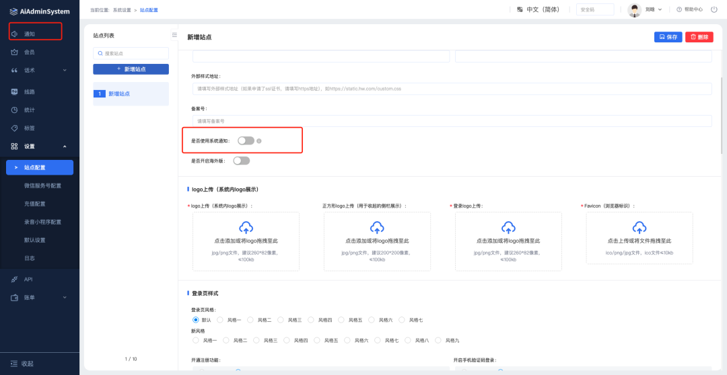Turn on the 是否开启海外版 switch

tap(241, 161)
